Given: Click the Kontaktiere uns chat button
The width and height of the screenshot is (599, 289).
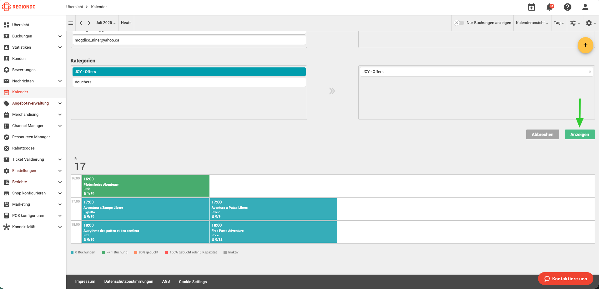Looking at the screenshot, I should [566, 279].
